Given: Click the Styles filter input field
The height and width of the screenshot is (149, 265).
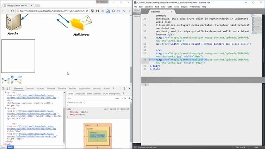Looking at the screenshot, I should point(89,99).
